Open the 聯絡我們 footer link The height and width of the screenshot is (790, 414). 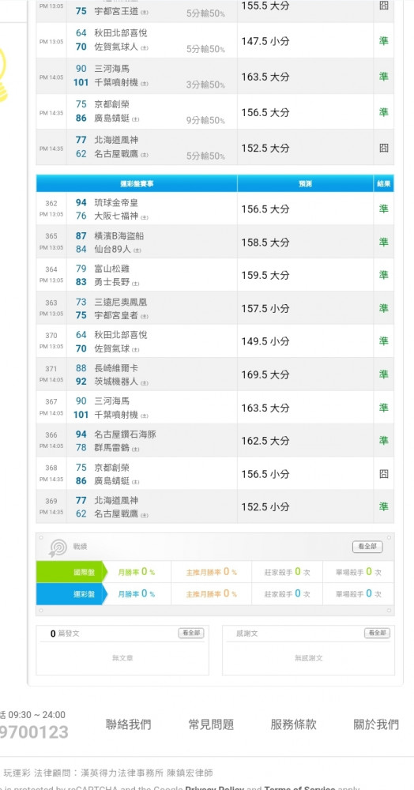(129, 724)
